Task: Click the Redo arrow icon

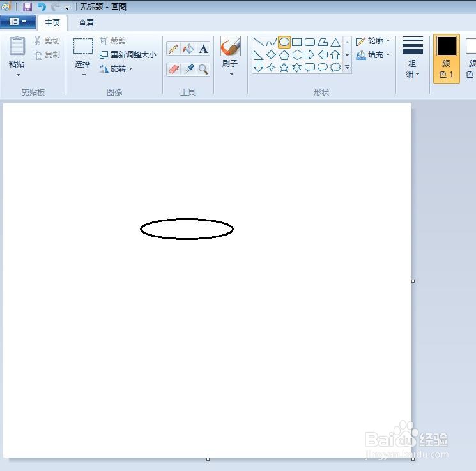Action: tap(55, 6)
